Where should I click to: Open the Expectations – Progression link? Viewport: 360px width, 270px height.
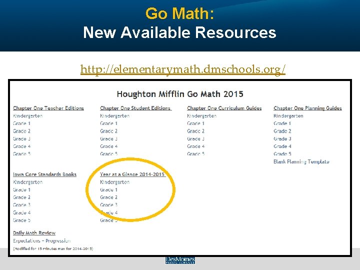[x=42, y=241]
